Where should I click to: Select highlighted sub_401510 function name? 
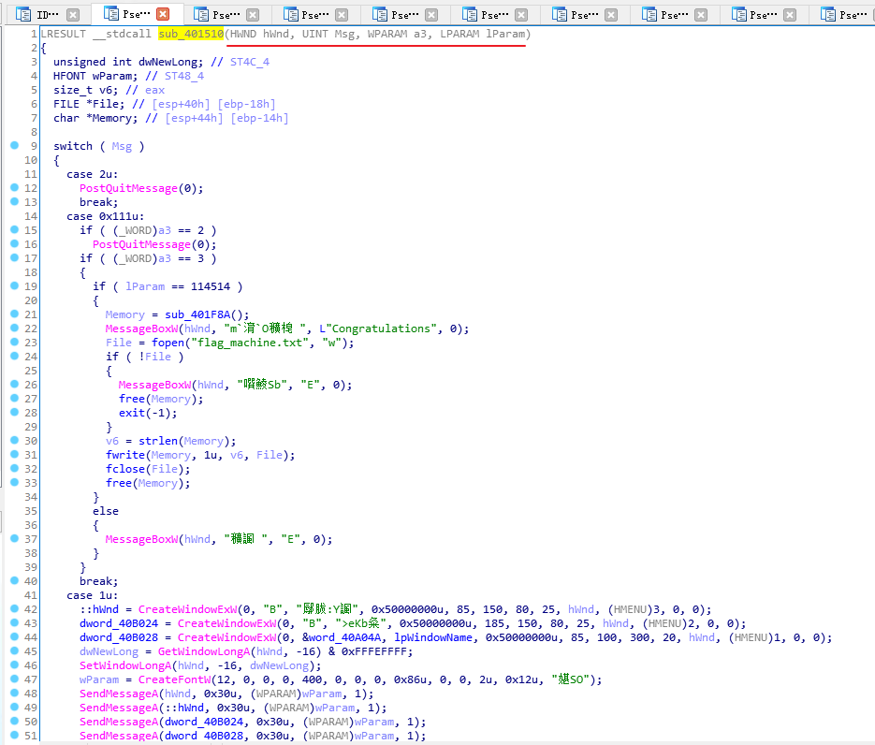190,34
